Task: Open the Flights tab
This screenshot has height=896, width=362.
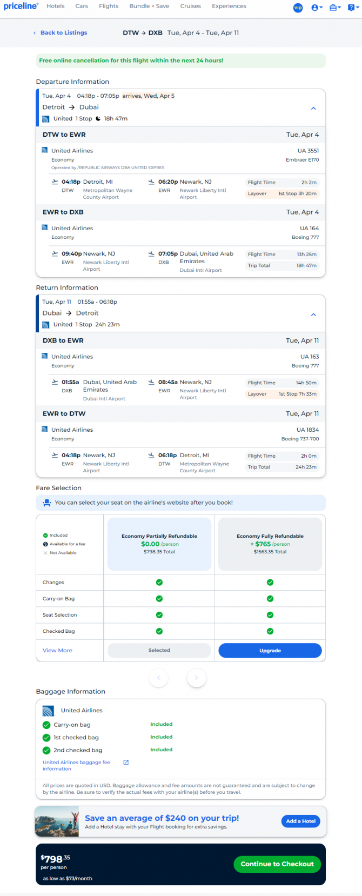Action: click(109, 6)
